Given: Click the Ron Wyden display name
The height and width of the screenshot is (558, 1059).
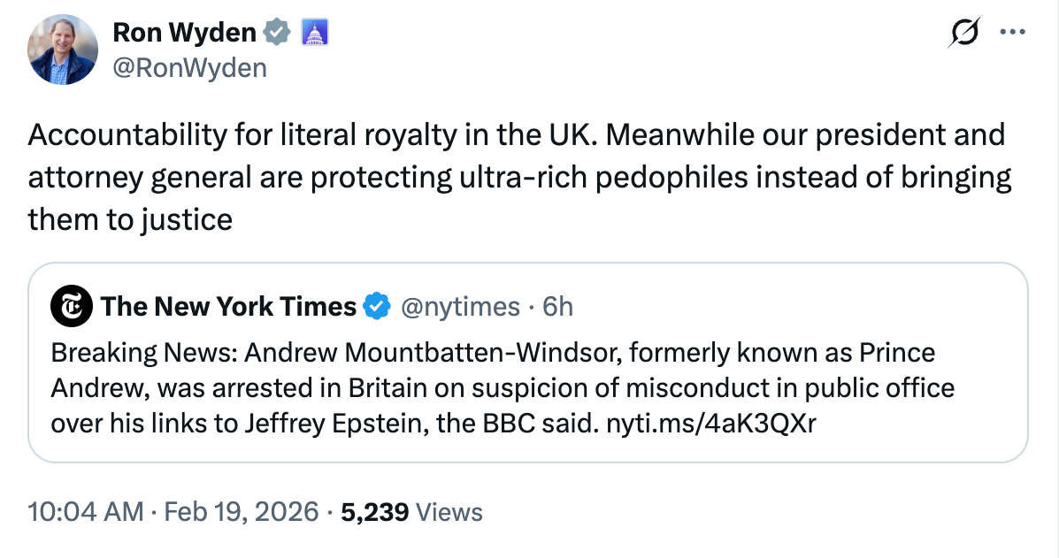Looking at the screenshot, I should (x=183, y=32).
